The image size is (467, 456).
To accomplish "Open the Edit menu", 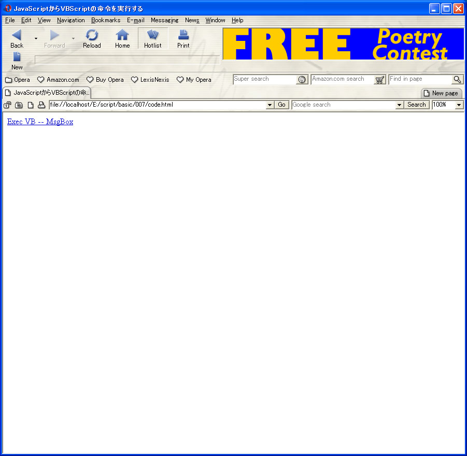I will tap(26, 20).
